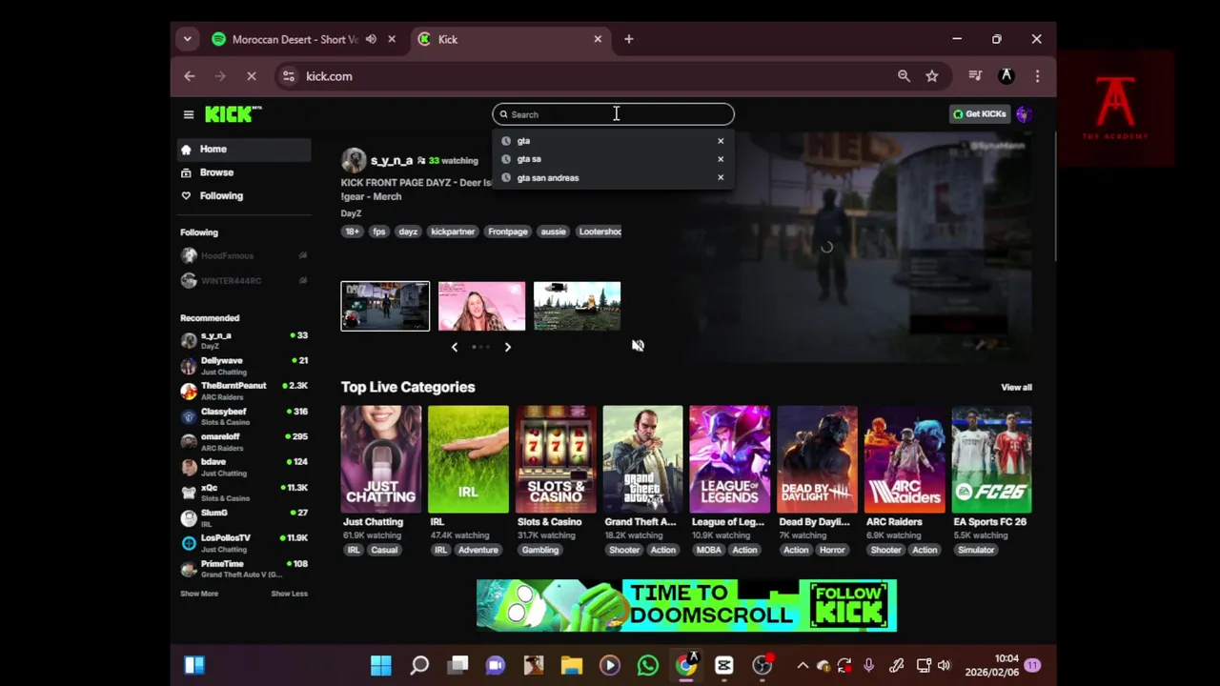Unmute the featured stream volume icon

(638, 346)
